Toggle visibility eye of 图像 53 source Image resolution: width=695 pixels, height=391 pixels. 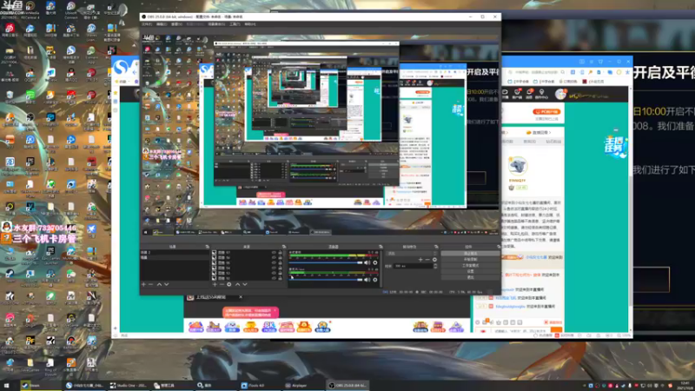[x=274, y=273]
